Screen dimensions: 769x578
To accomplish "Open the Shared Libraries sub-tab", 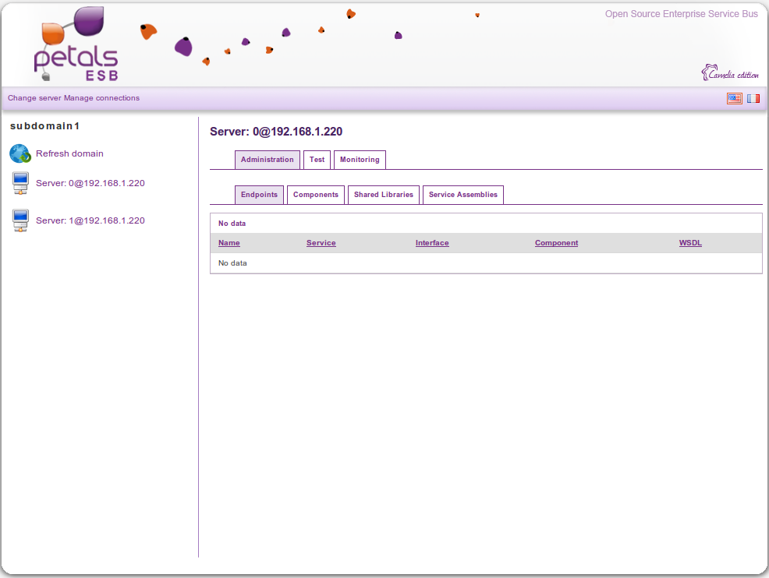I will [x=383, y=195].
